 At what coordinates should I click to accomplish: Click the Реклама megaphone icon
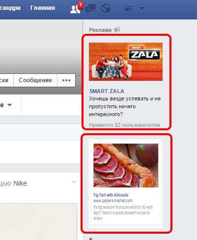(117, 30)
